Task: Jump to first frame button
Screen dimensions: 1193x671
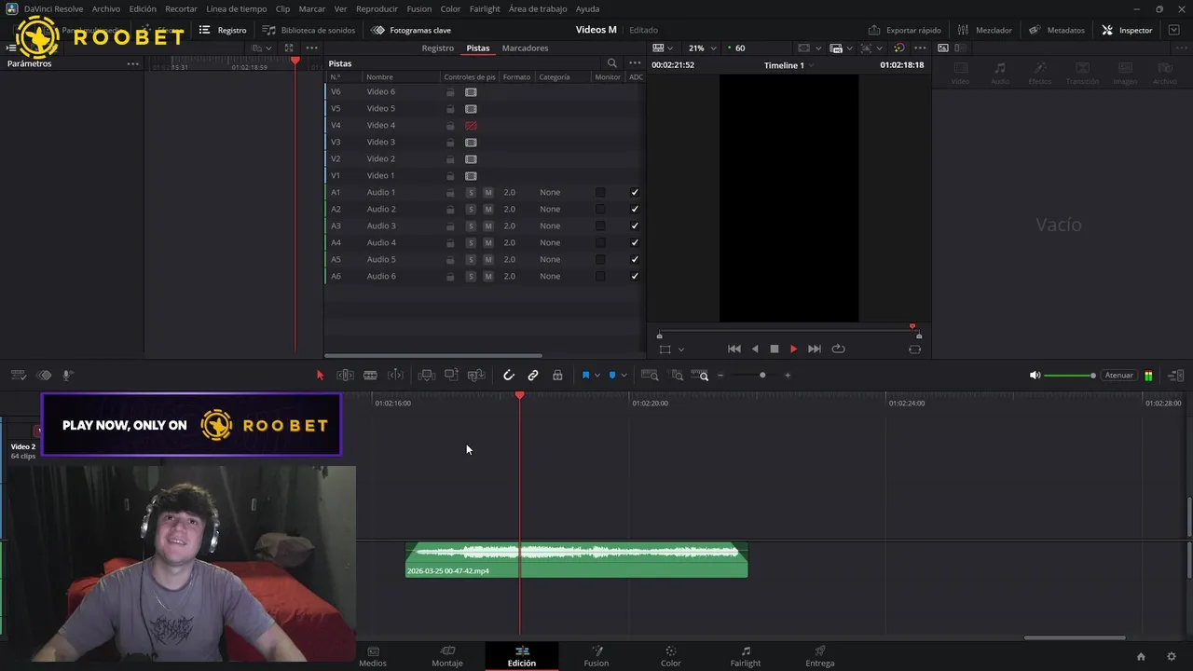Action: 734,349
